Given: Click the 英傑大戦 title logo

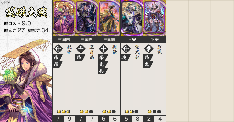Looking at the screenshot, I should (x=27, y=13).
